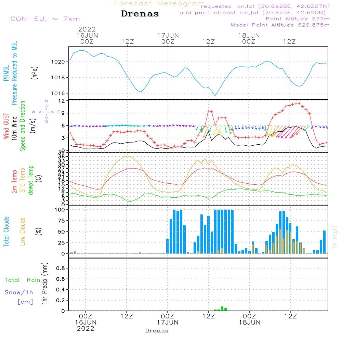
Task: Click the "[cm]" snow unit label
Action: click(25, 302)
